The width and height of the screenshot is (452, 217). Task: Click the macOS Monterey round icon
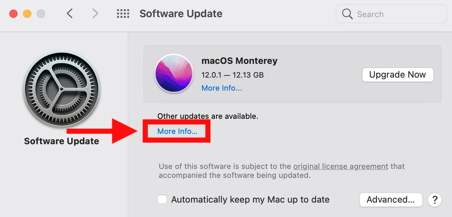174,73
